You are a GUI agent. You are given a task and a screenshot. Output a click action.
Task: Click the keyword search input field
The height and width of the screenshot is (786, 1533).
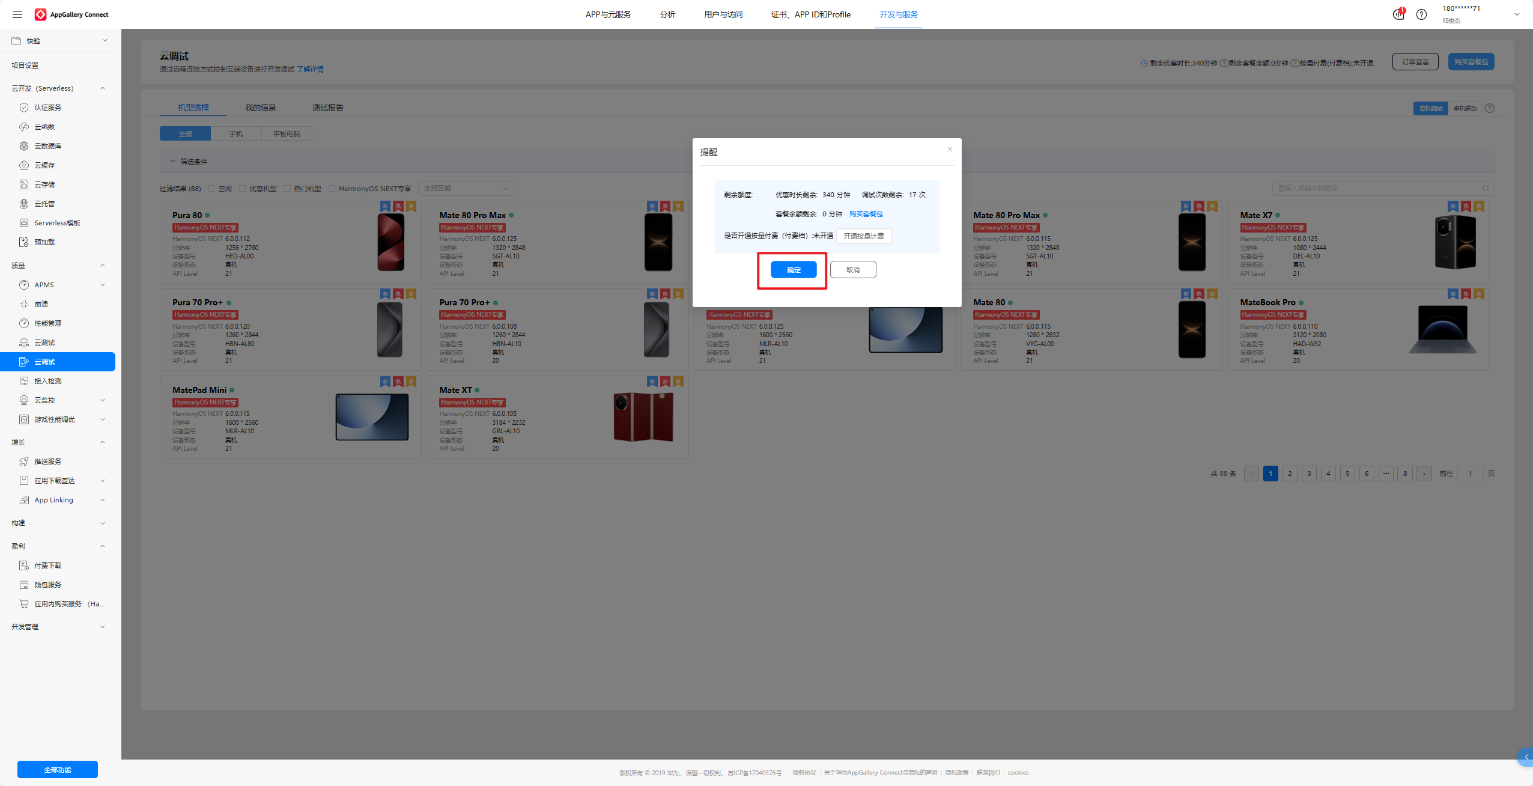click(1376, 189)
